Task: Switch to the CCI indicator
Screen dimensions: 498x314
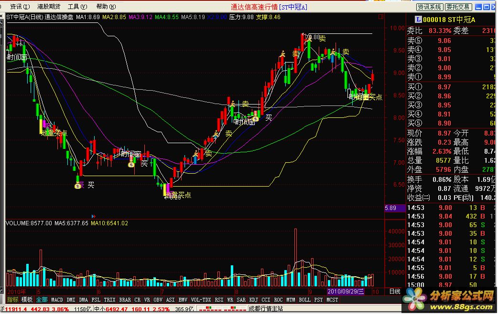Action: (266, 300)
